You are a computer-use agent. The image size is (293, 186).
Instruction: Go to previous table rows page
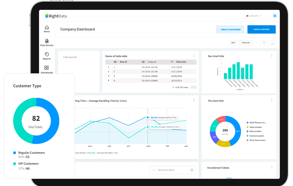tap(192, 87)
